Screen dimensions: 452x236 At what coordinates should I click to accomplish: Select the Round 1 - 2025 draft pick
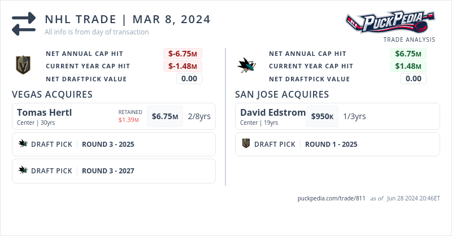pos(331,144)
